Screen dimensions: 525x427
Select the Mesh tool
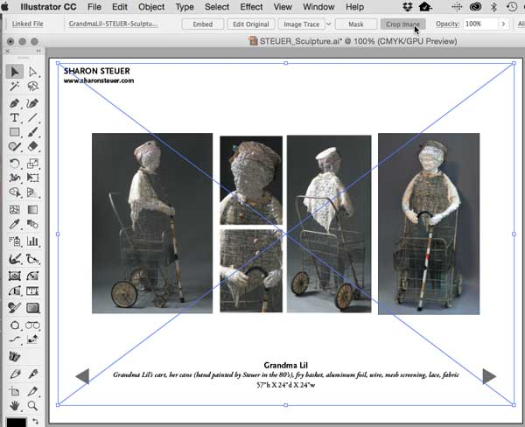[x=14, y=210]
